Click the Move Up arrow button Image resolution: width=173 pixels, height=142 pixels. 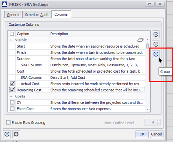156,34
